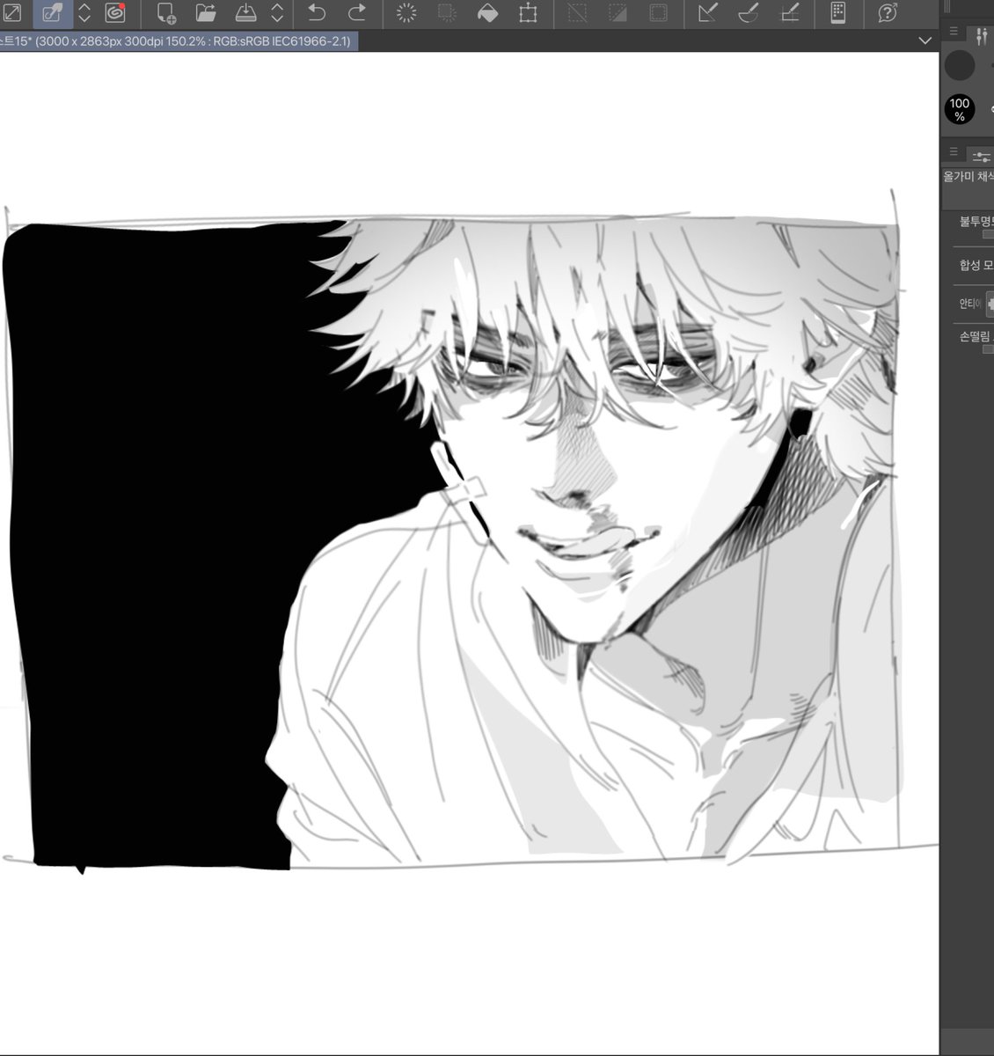Click the canvas expand icon in the command bar
This screenshot has height=1056, width=994.
[13, 13]
